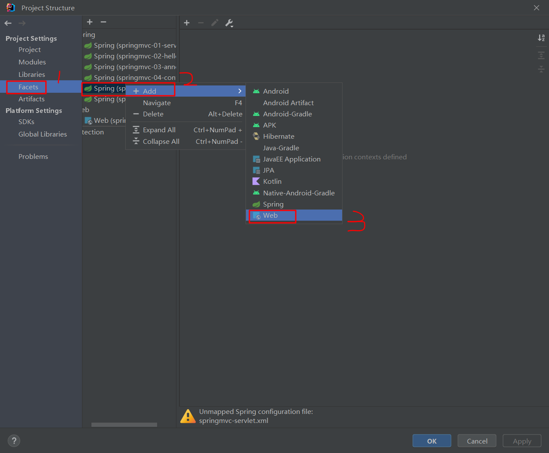Image resolution: width=549 pixels, height=453 pixels.
Task: Select Spring (springmvc-04-con facet
Action: click(x=130, y=78)
